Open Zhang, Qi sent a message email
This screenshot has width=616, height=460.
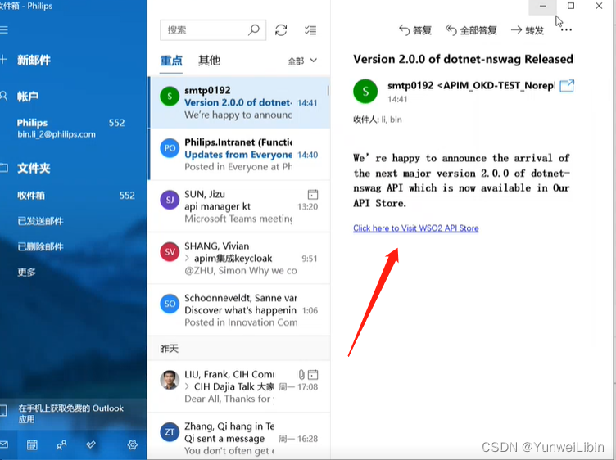240,436
